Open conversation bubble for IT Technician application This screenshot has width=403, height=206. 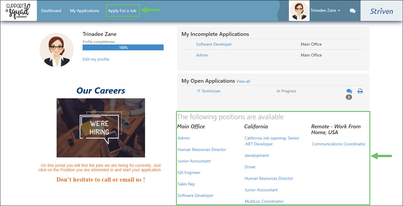coord(349,91)
